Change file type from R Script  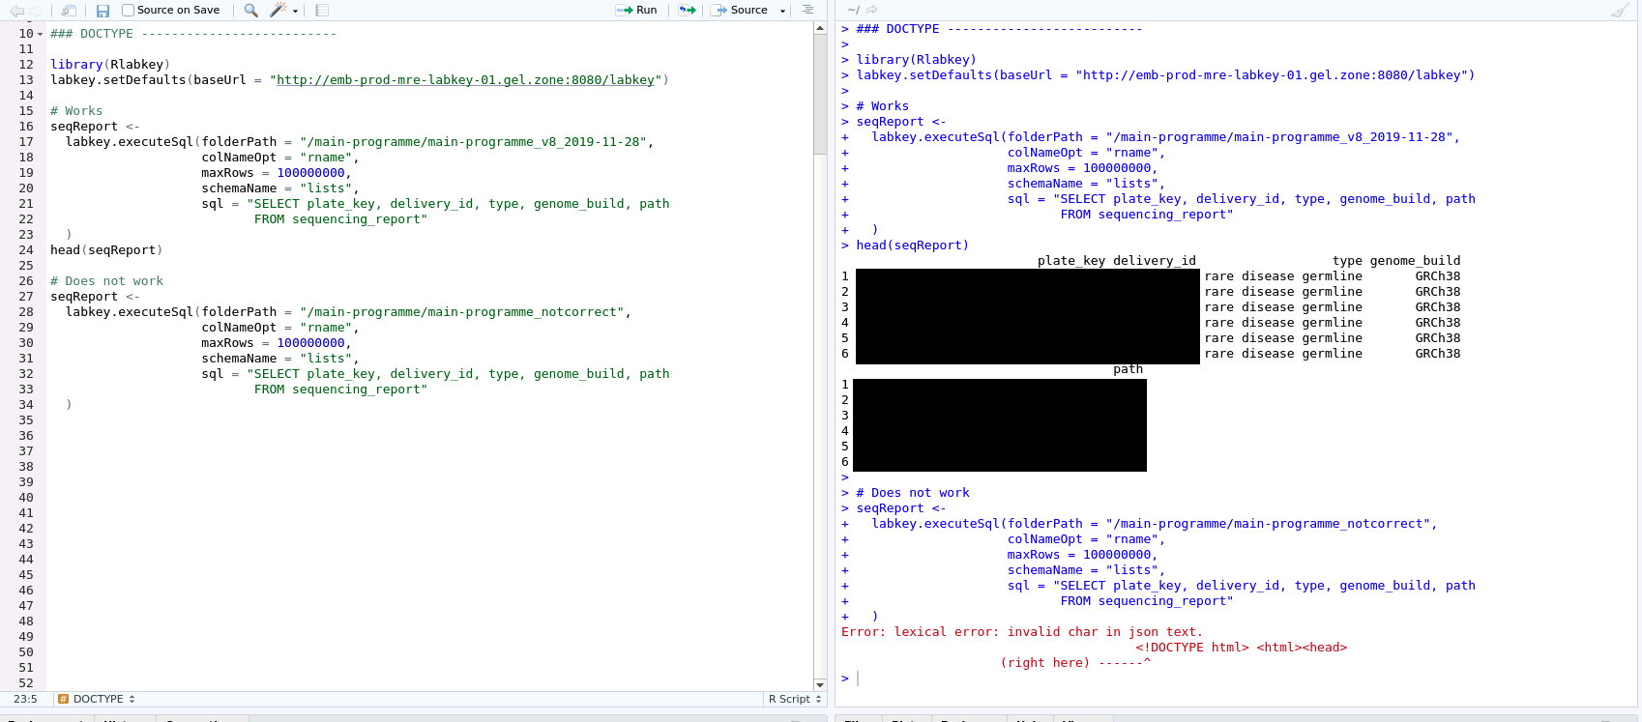pos(795,699)
